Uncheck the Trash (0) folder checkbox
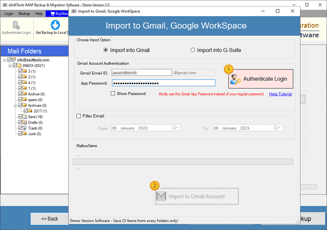Image resolution: width=327 pixels, height=230 pixels. click(x=20, y=128)
